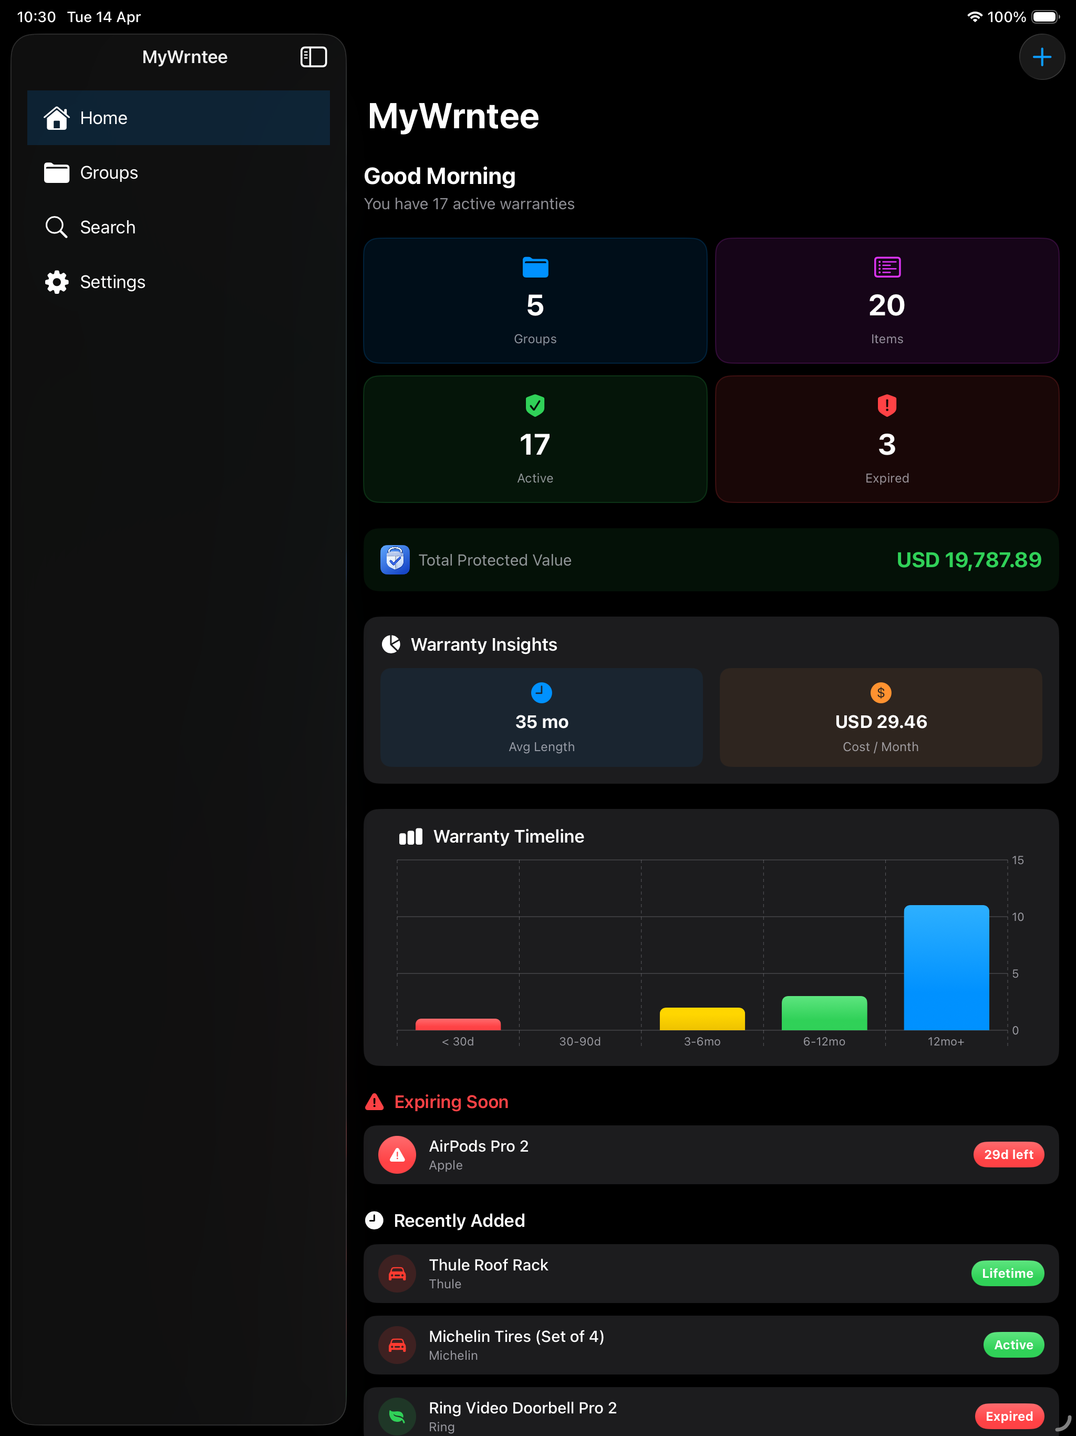The width and height of the screenshot is (1076, 1436).
Task: Click the car icon beside Thule Roof Rack
Action: (x=397, y=1273)
